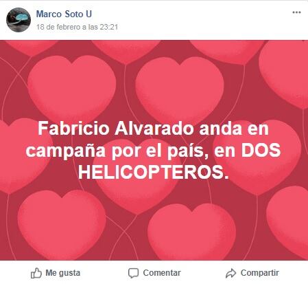
Task: Click the word "DOS" in the post text
Action: tap(261, 151)
